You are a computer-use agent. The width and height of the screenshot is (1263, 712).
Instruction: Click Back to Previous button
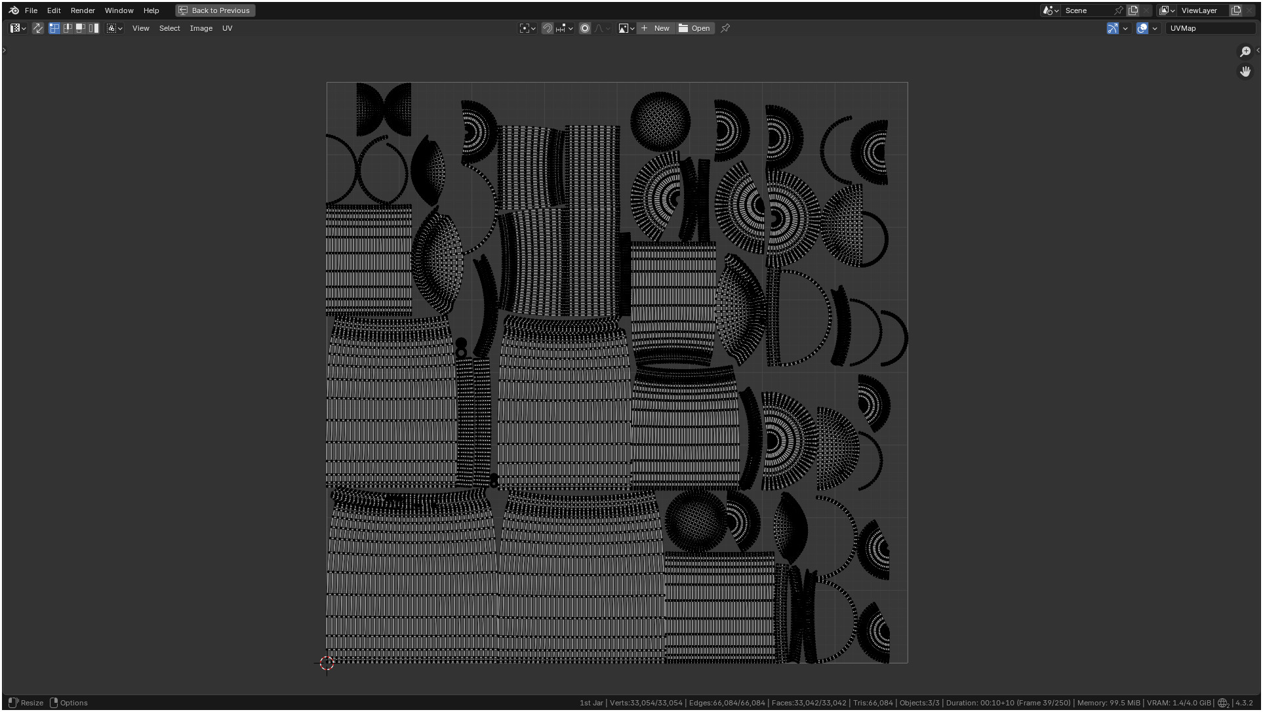coord(215,10)
